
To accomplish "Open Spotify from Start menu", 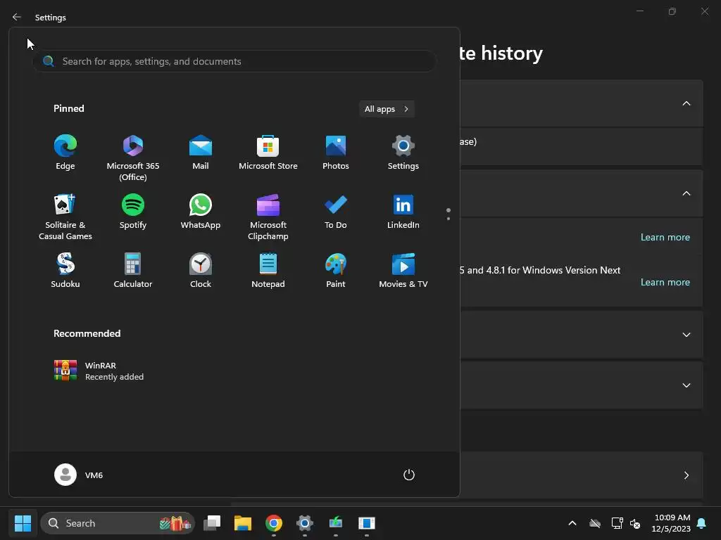I will click(x=133, y=212).
